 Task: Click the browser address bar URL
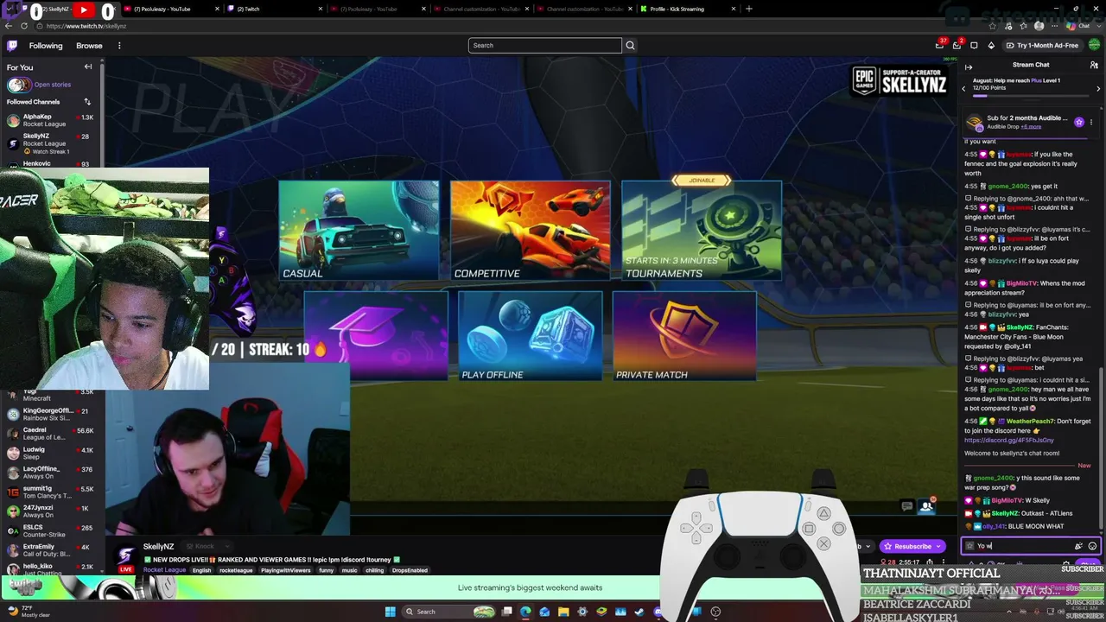point(86,26)
